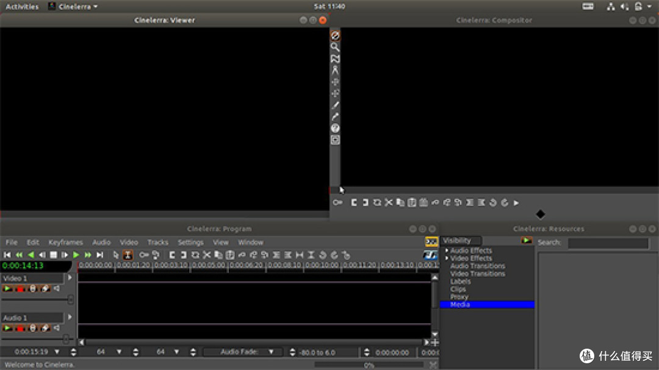Set Out point in the Program toolbar
This screenshot has width=659, height=370.
coord(183,255)
